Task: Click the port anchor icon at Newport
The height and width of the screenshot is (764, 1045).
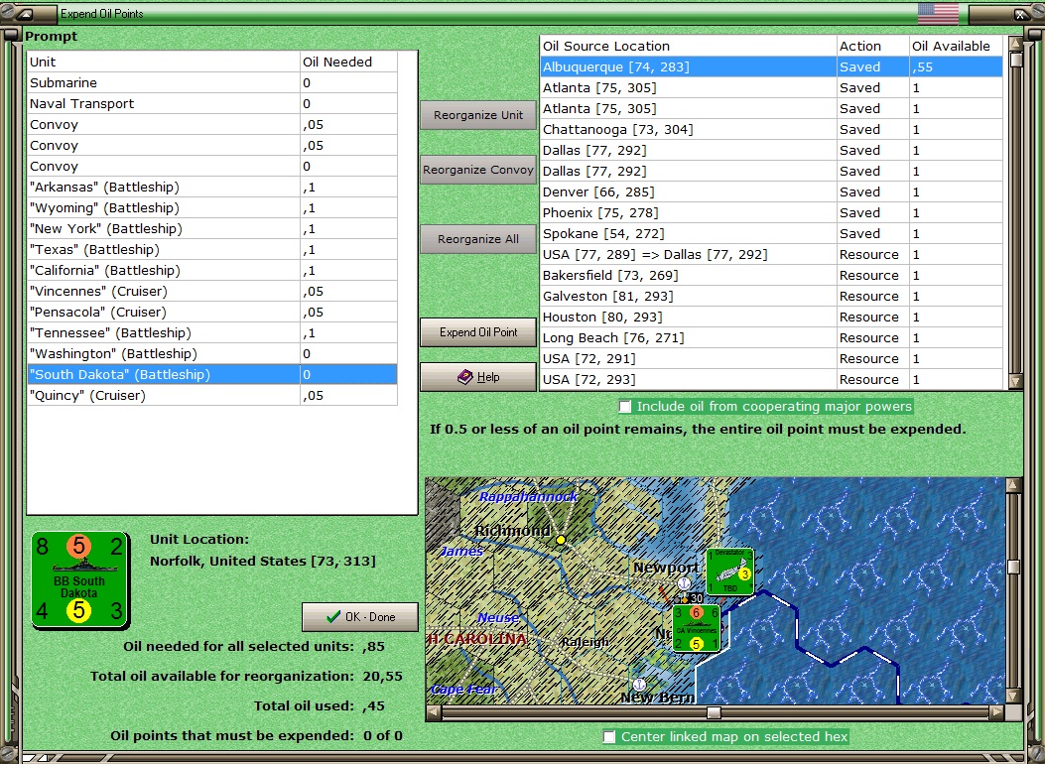Action: 683,583
